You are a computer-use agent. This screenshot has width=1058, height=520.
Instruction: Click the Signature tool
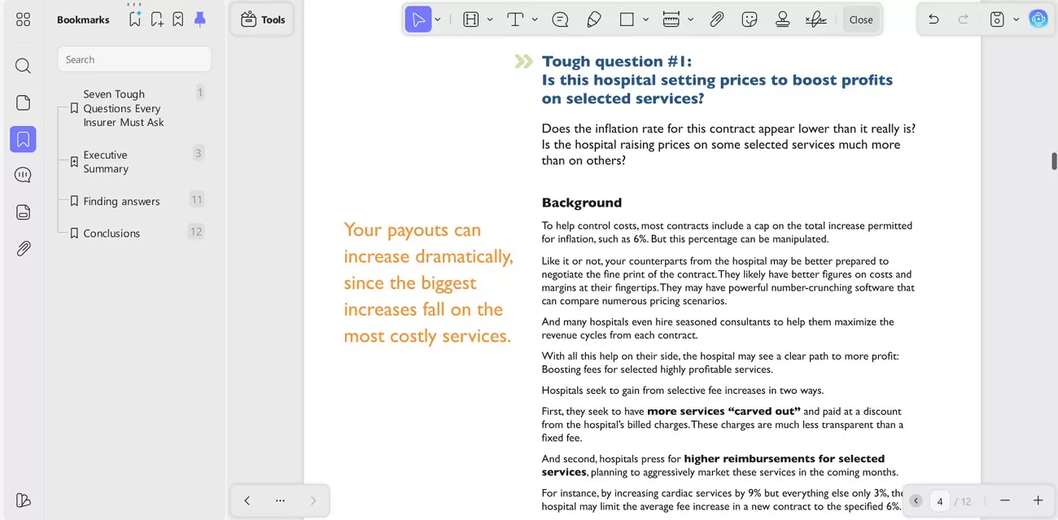(815, 19)
